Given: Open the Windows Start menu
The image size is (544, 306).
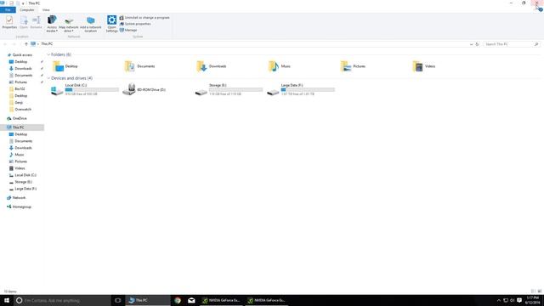Looking at the screenshot, I should [x=6, y=300].
